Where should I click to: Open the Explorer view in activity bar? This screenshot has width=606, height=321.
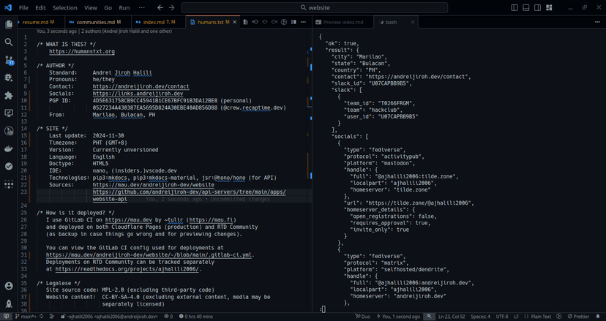9,24
